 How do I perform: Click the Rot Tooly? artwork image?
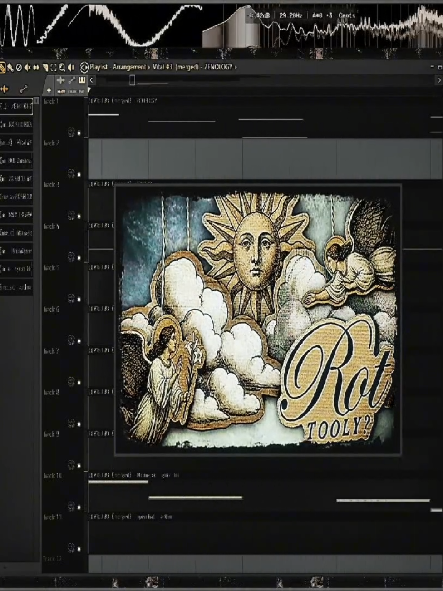pyautogui.click(x=258, y=320)
